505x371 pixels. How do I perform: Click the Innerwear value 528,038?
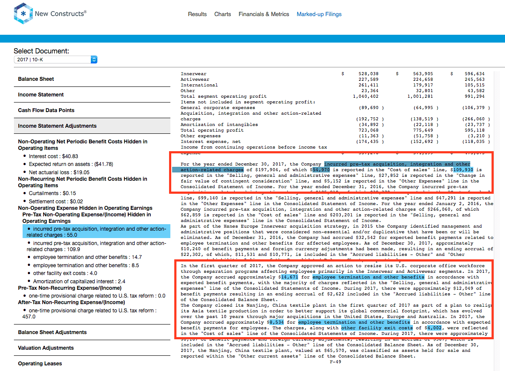point(369,74)
